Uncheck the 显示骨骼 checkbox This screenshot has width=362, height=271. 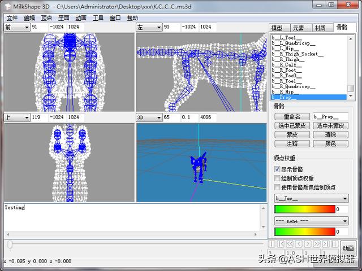coord(277,169)
